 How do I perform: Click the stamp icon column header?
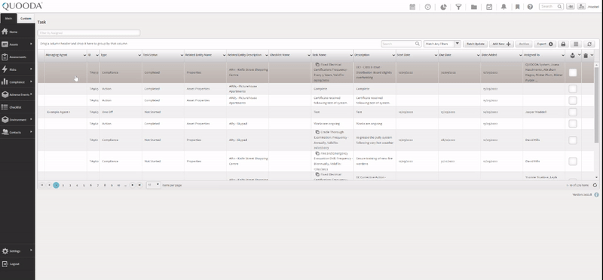coord(572,55)
